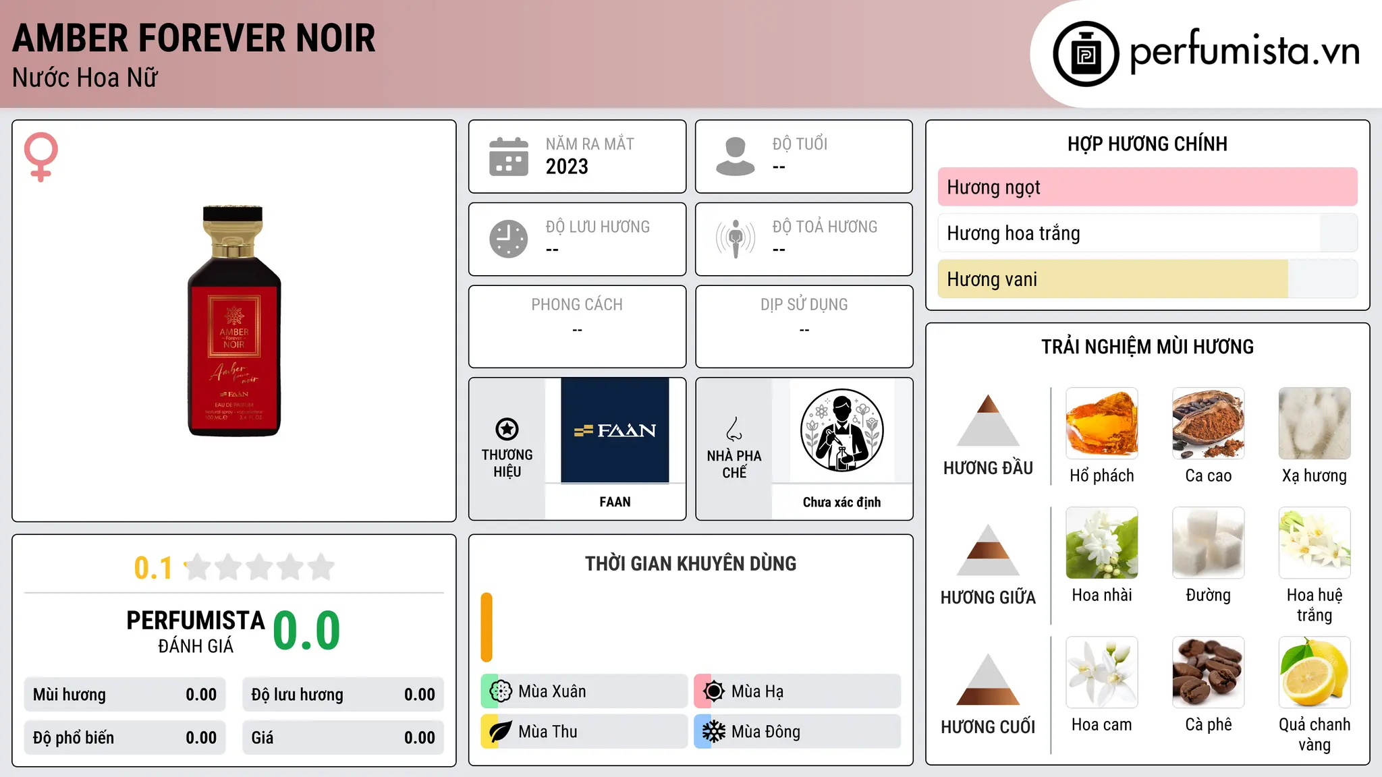The width and height of the screenshot is (1382, 777).
Task: Select the Hoa nhài note image
Action: (1102, 543)
